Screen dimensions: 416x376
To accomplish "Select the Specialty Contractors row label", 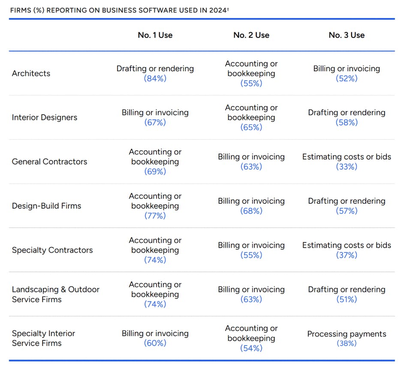I will point(52,250).
